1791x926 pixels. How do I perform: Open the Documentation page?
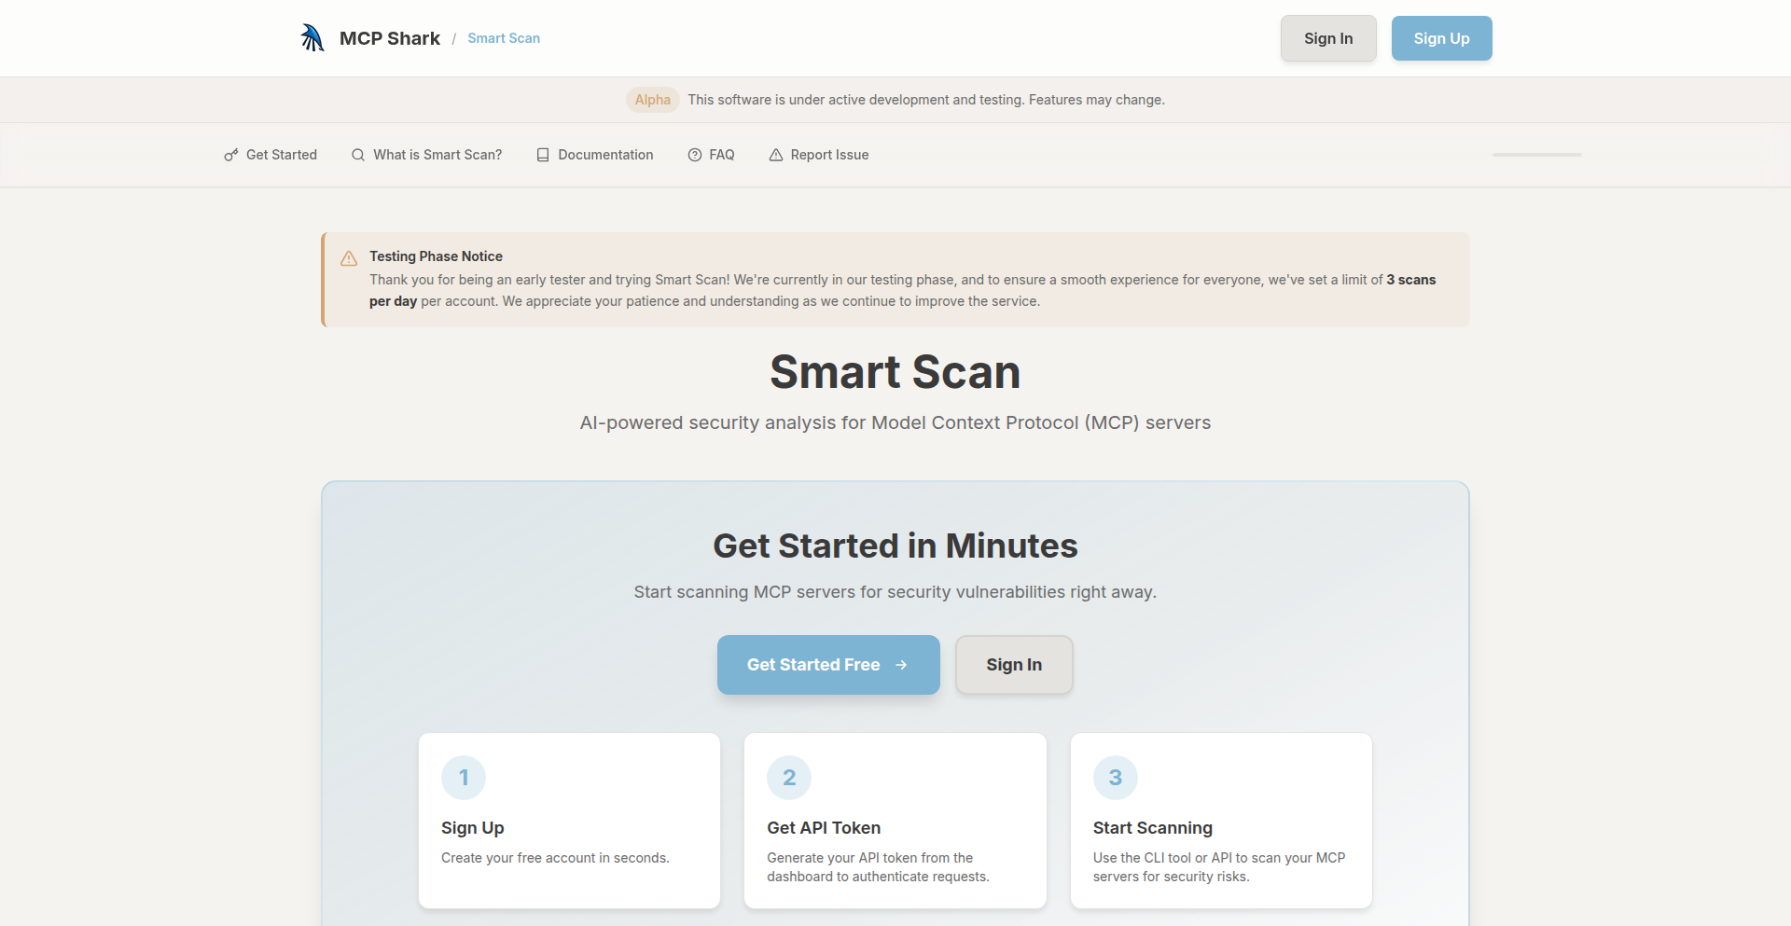coord(605,155)
